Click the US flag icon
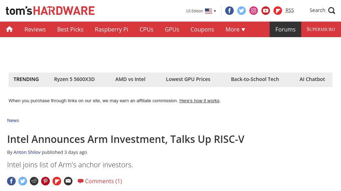 209,11
